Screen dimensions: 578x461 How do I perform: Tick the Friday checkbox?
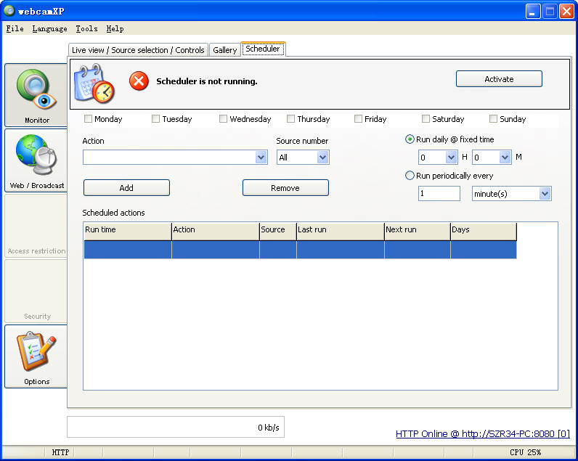tap(359, 119)
